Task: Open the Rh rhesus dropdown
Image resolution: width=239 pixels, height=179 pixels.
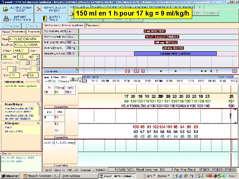Action: coord(38,63)
